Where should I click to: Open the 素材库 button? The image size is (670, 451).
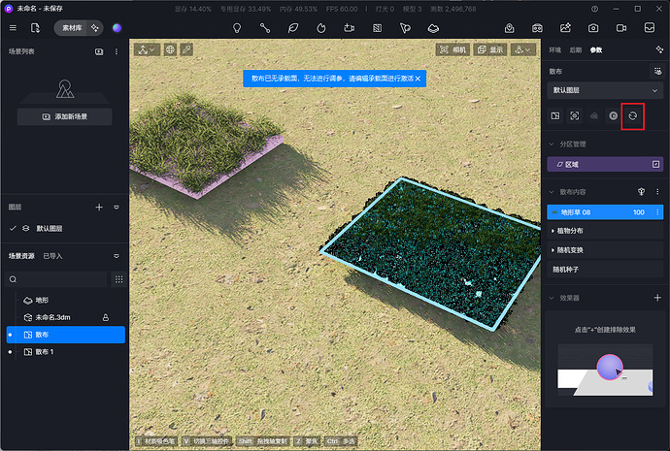pyautogui.click(x=73, y=28)
